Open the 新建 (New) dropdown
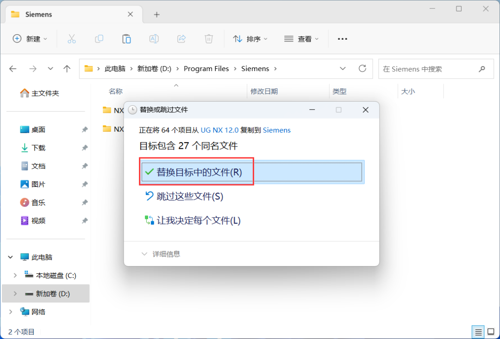The image size is (500, 339). tap(30, 39)
